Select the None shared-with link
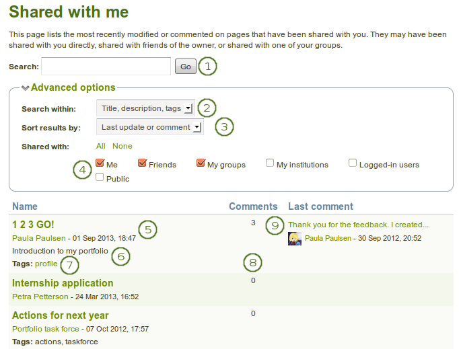The height and width of the screenshot is (349, 459). coord(122,146)
